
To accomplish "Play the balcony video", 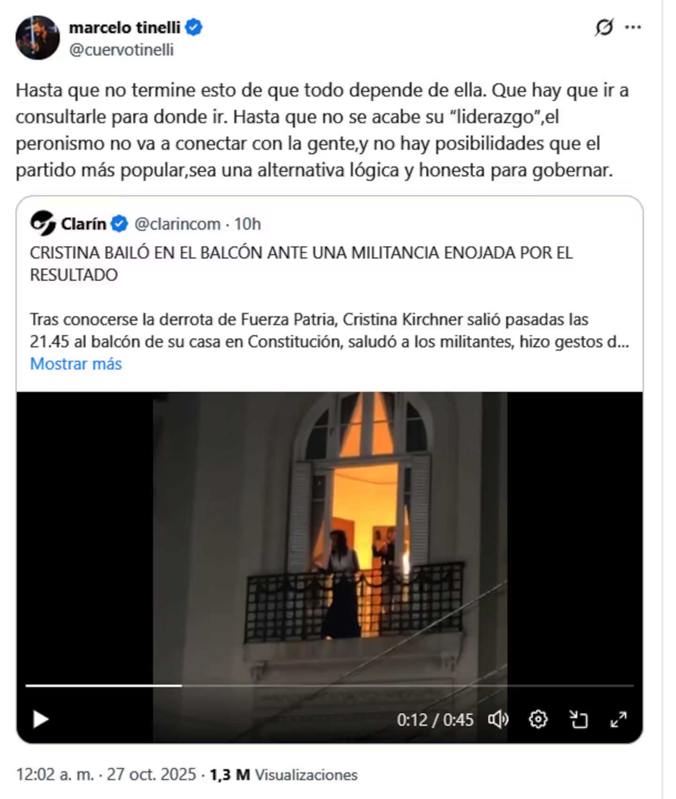I will click(x=40, y=719).
